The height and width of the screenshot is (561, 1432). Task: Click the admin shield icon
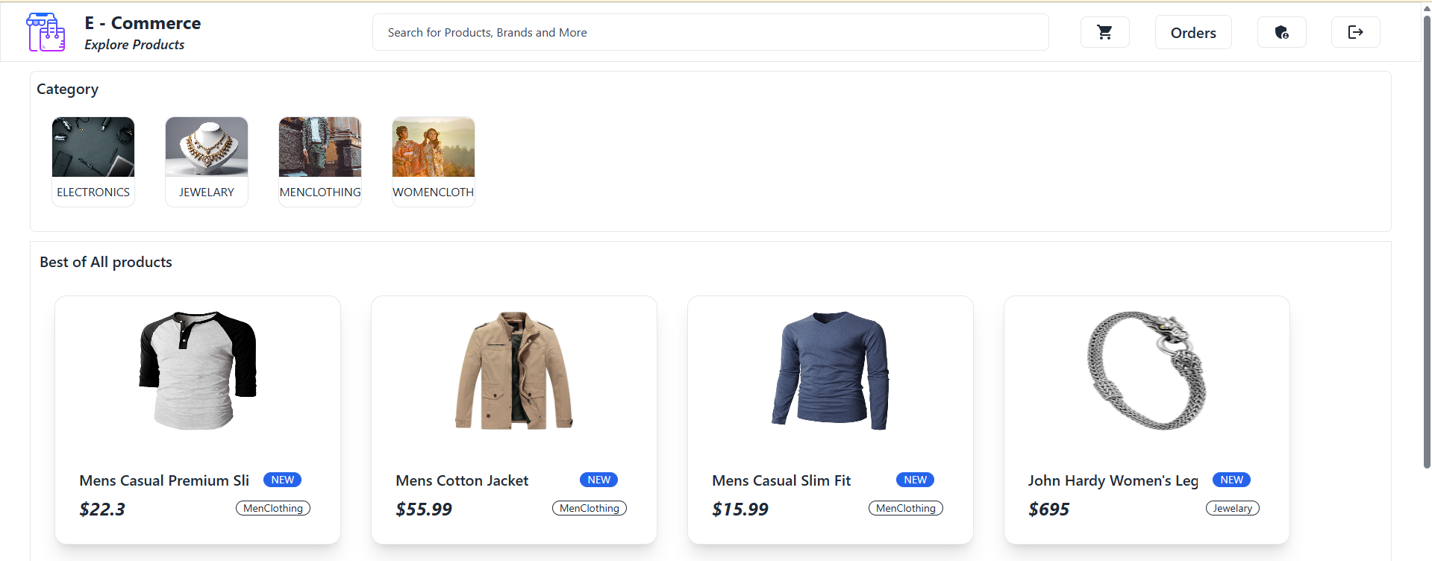tap(1281, 32)
